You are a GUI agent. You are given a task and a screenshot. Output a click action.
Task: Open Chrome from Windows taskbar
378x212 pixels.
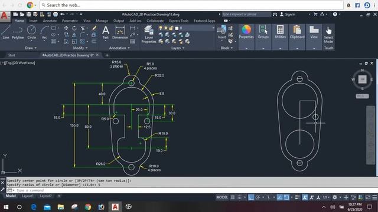88,207
